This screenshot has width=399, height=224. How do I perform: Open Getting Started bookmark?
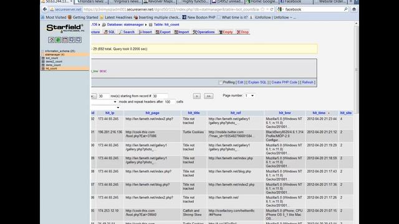pos(83,17)
